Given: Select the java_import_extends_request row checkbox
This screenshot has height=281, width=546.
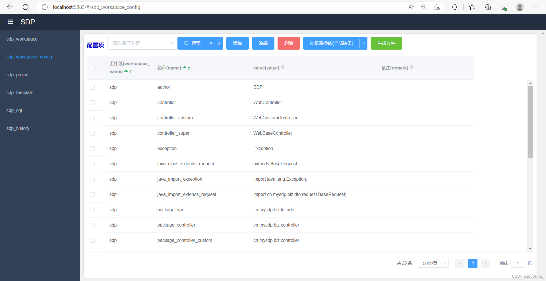Looking at the screenshot, I should [x=92, y=195].
